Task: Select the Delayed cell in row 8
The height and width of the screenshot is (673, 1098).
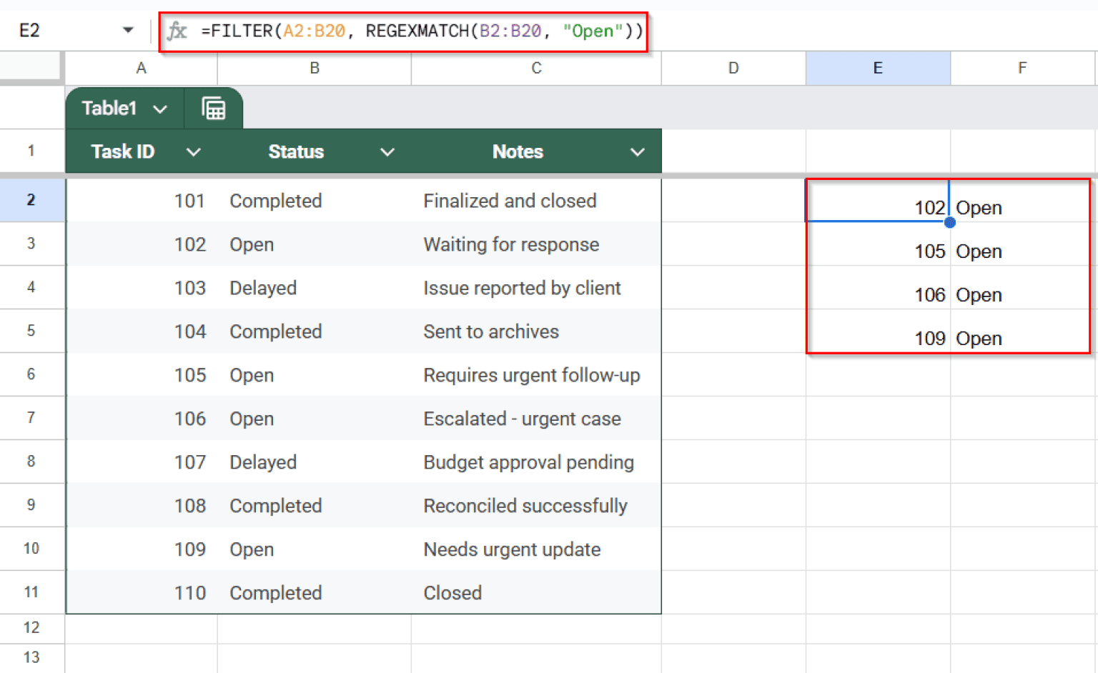Action: [263, 462]
